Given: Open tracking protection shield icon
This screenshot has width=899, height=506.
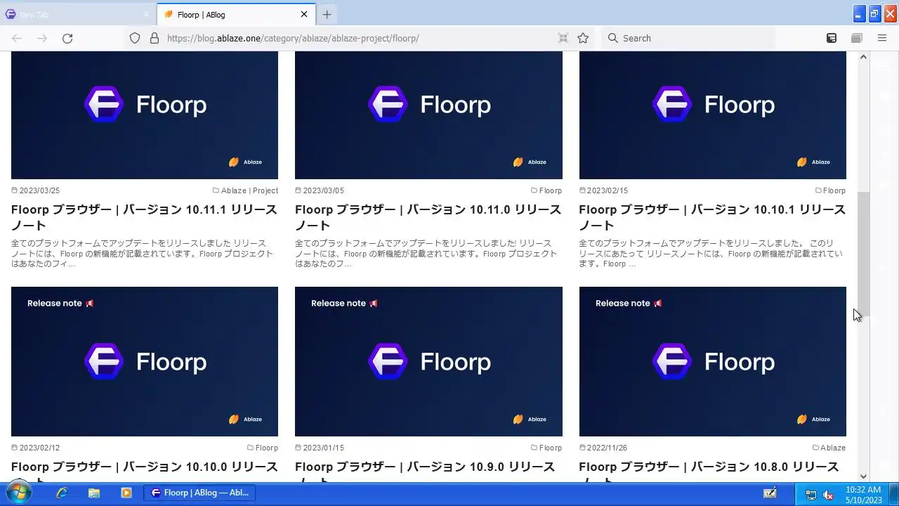Looking at the screenshot, I should click(135, 38).
